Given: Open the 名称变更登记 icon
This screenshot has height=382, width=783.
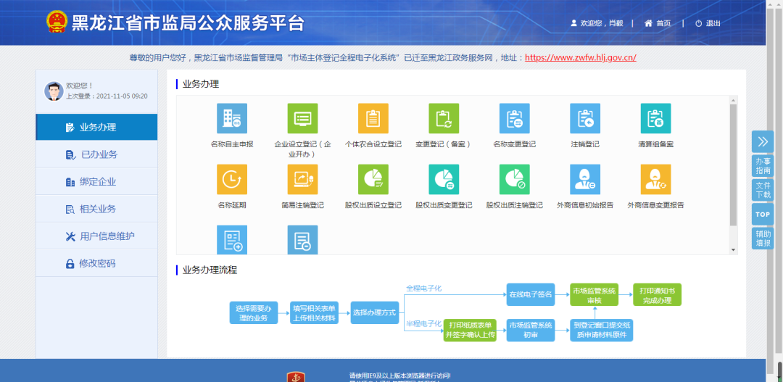Looking at the screenshot, I should [514, 118].
